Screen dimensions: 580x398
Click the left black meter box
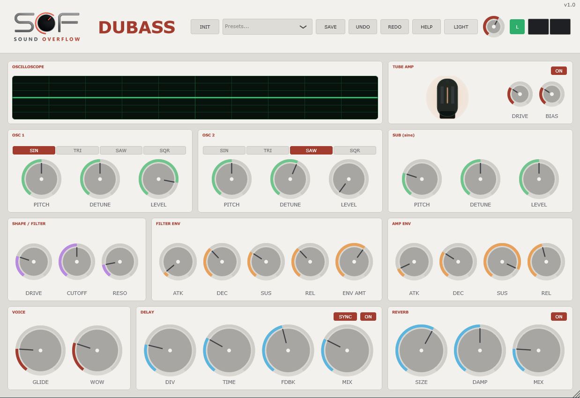pos(538,27)
